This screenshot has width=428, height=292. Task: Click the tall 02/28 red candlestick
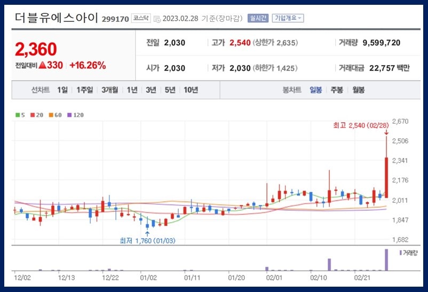point(386,178)
